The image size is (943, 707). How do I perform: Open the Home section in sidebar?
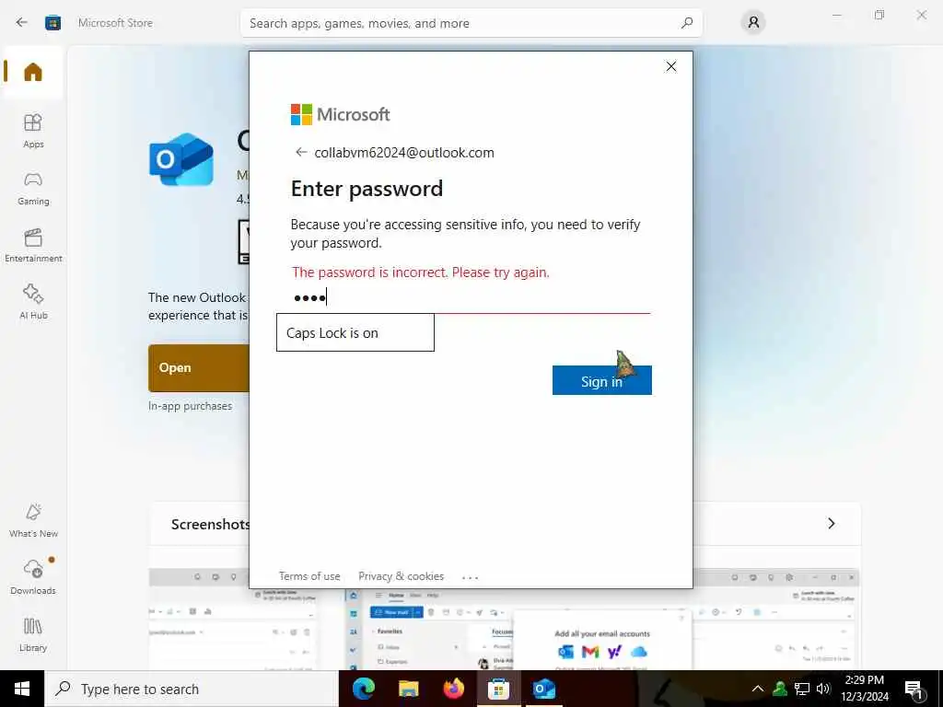[33, 72]
